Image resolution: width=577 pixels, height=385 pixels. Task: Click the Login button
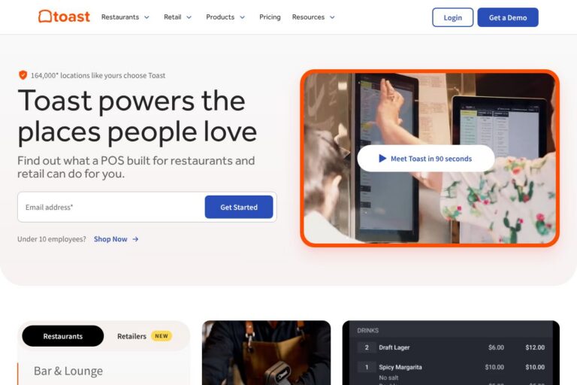[452, 17]
